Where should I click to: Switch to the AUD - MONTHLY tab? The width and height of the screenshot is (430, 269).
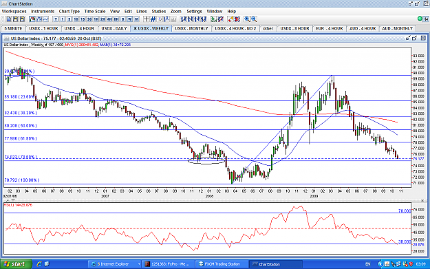tap(397, 28)
